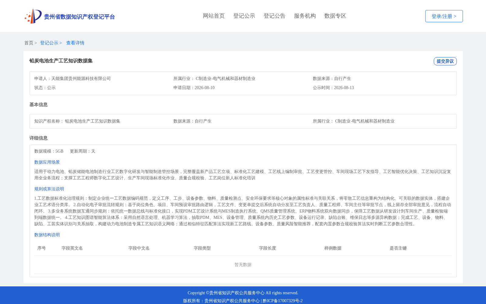Click applicant 天能集团贵州能源科技有限公司 text

point(81,79)
